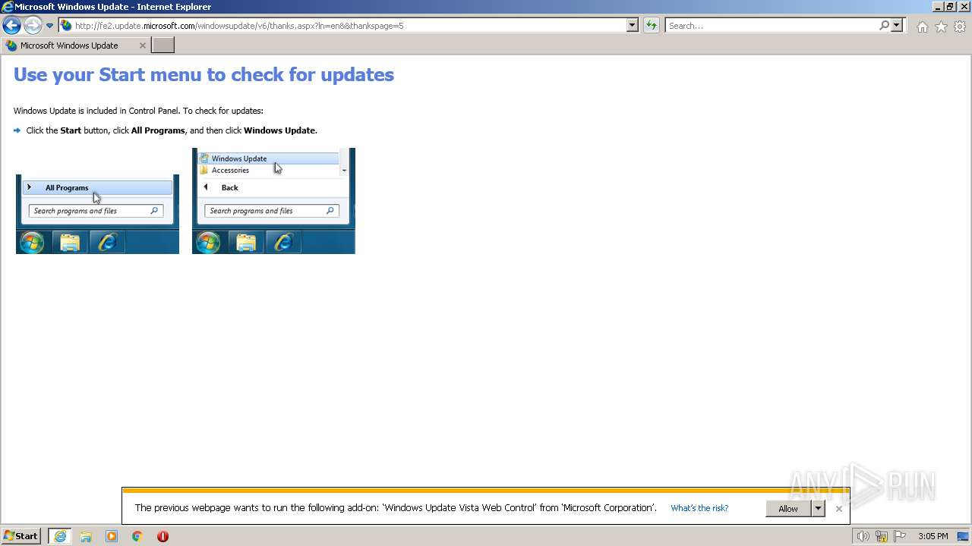Open a new tab
This screenshot has width=972, height=546.
[x=163, y=45]
